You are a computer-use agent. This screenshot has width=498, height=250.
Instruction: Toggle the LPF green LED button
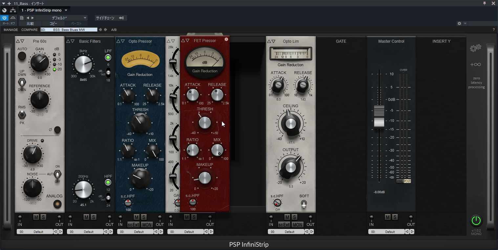(x=108, y=58)
